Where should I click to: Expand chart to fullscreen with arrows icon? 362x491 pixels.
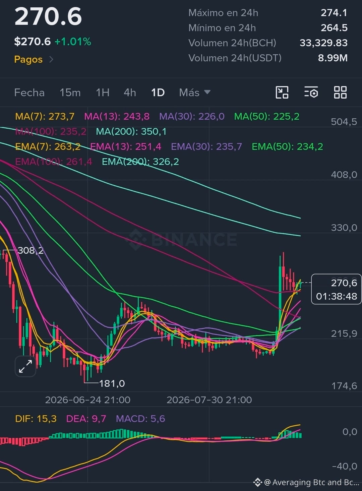[x=25, y=366]
